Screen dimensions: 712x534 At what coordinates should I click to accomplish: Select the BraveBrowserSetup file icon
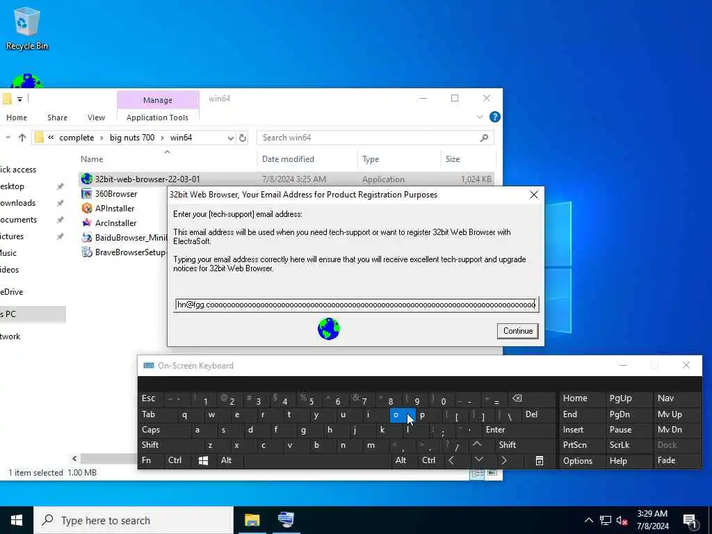(x=87, y=252)
